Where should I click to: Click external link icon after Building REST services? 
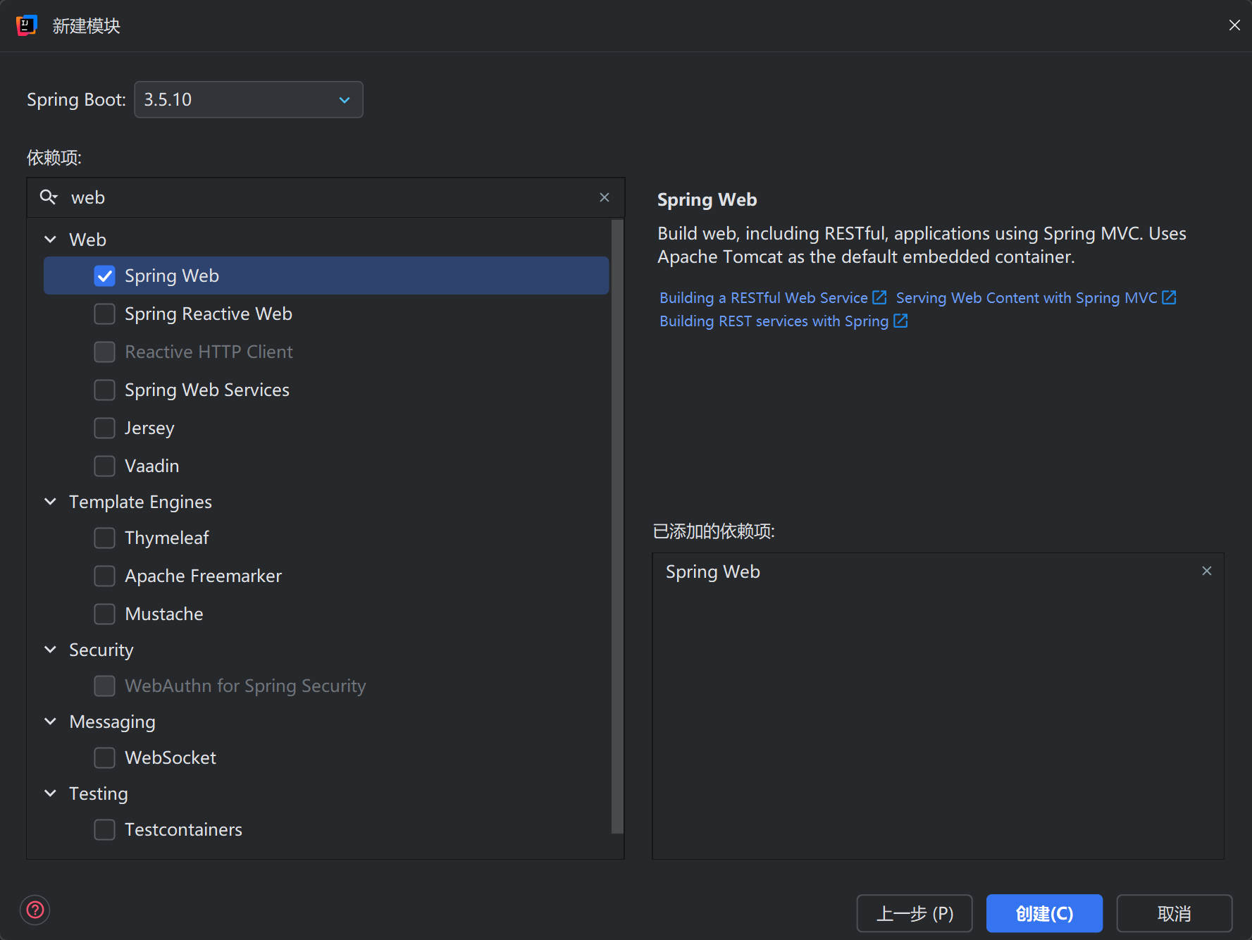(x=900, y=321)
